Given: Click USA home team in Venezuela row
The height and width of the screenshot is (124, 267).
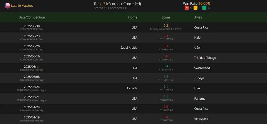Looking at the screenshot, I should click(x=134, y=119).
